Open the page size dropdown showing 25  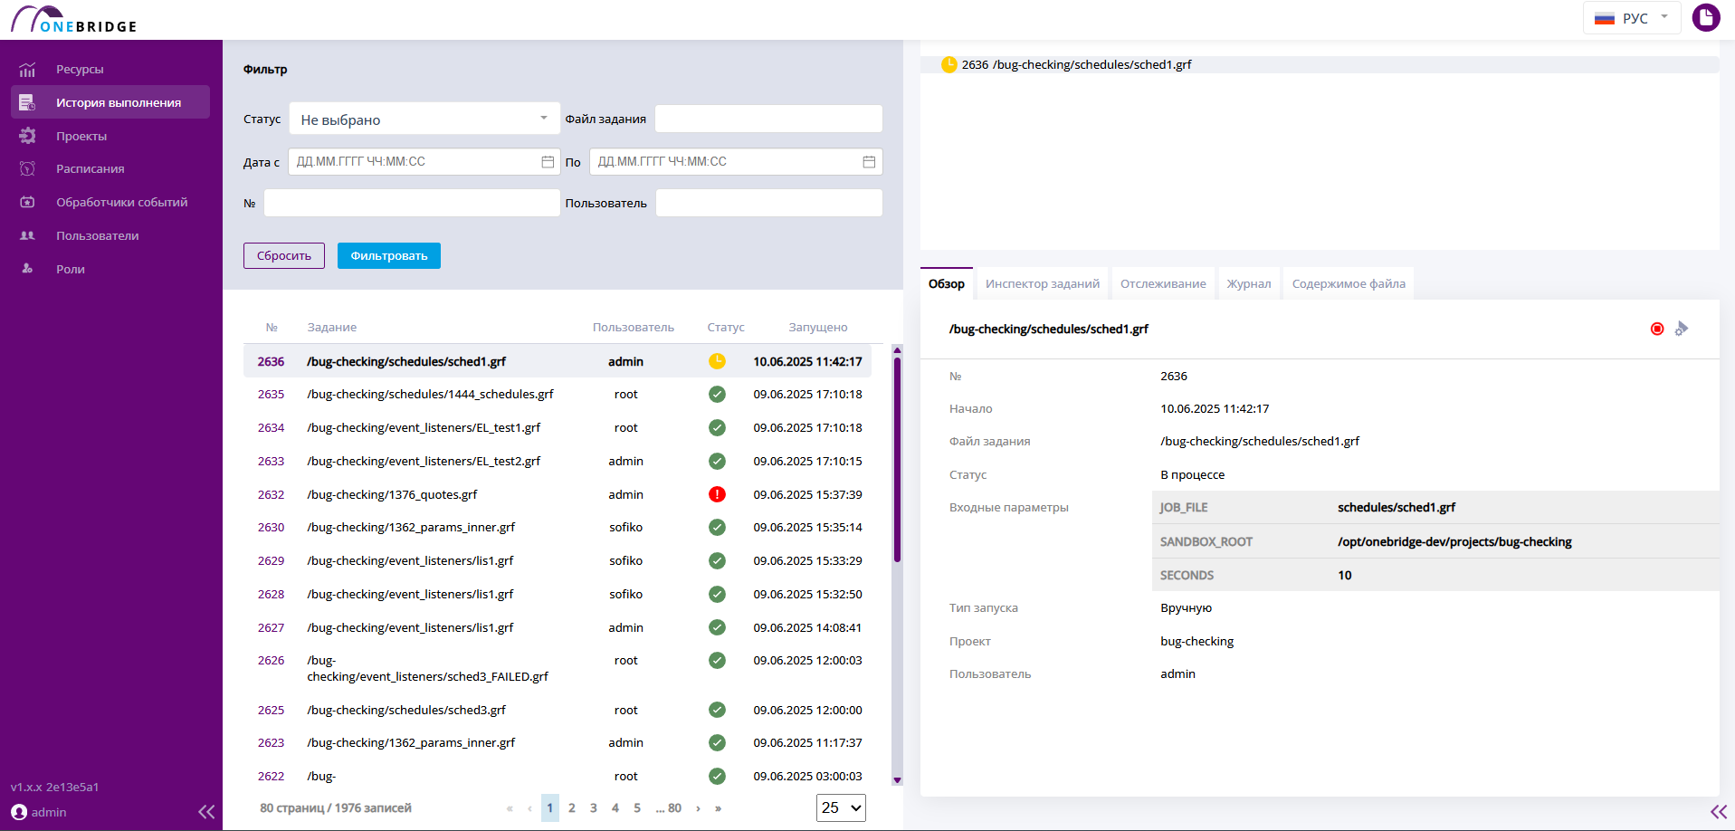click(841, 807)
